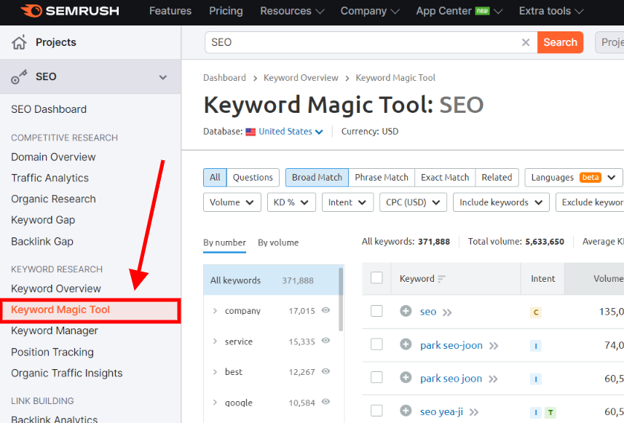The image size is (624, 423).
Task: Click double-arrow icon after 'seo' keyword
Action: [447, 312]
